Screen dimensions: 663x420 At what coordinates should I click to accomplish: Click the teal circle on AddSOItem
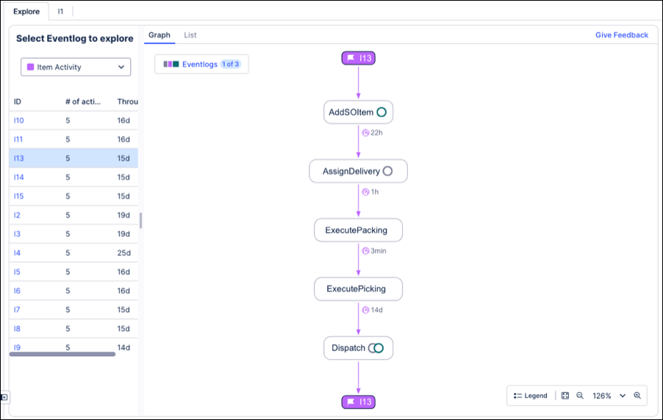(x=381, y=112)
